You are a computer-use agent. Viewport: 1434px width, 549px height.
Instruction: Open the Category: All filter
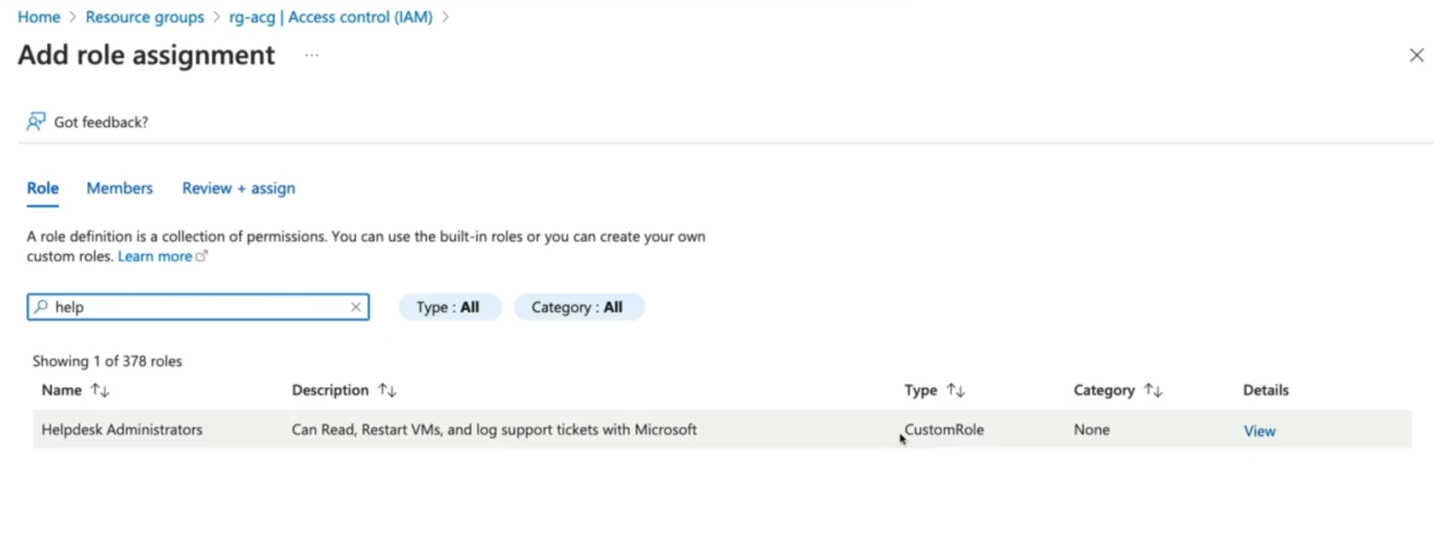578,307
